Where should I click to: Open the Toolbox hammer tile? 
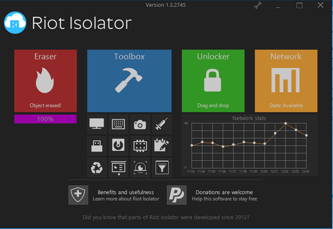pyautogui.click(x=129, y=80)
